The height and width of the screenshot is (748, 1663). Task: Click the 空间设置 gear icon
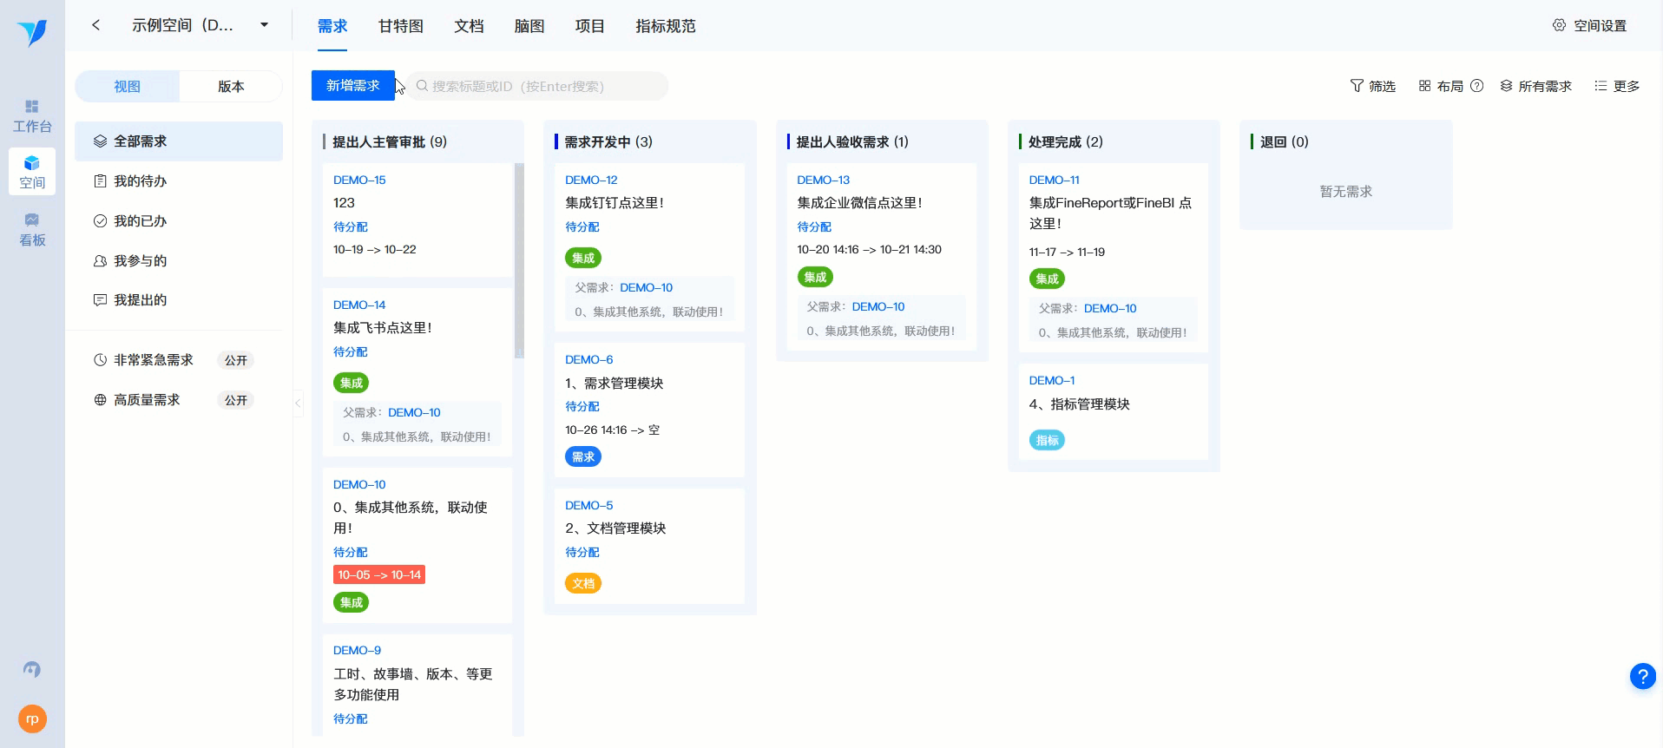tap(1559, 25)
